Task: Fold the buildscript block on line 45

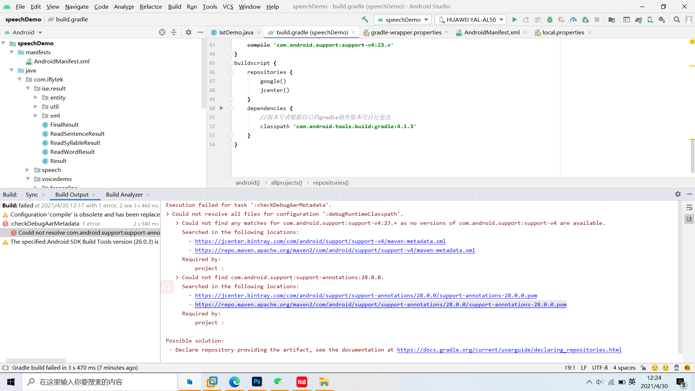Action: (231, 63)
